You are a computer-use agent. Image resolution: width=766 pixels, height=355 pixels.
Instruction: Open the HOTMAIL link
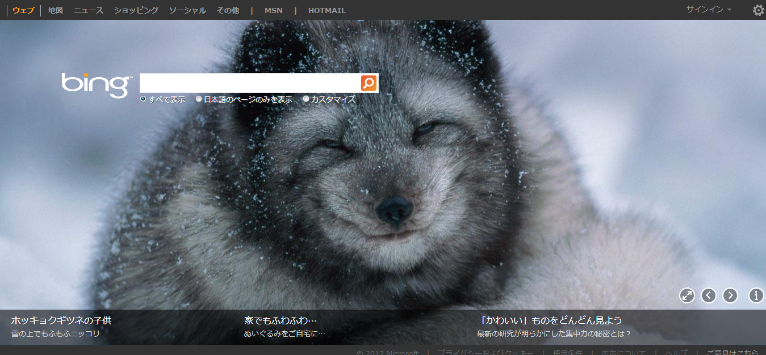(x=327, y=10)
